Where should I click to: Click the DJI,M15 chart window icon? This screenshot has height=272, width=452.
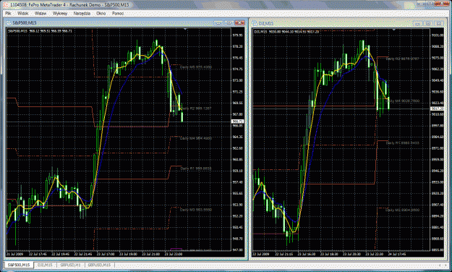click(255, 23)
